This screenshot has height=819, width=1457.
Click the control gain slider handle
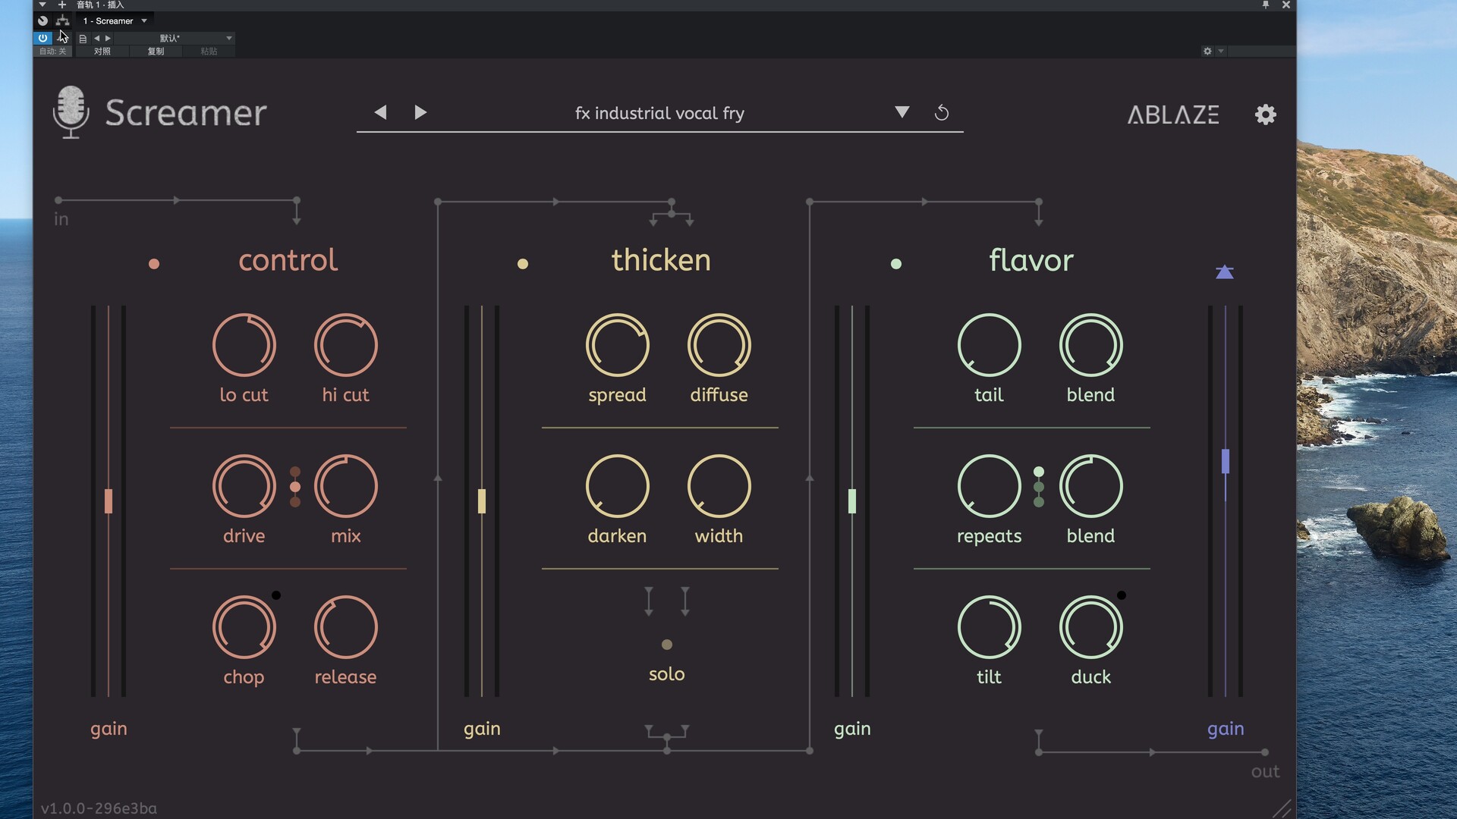(x=109, y=501)
